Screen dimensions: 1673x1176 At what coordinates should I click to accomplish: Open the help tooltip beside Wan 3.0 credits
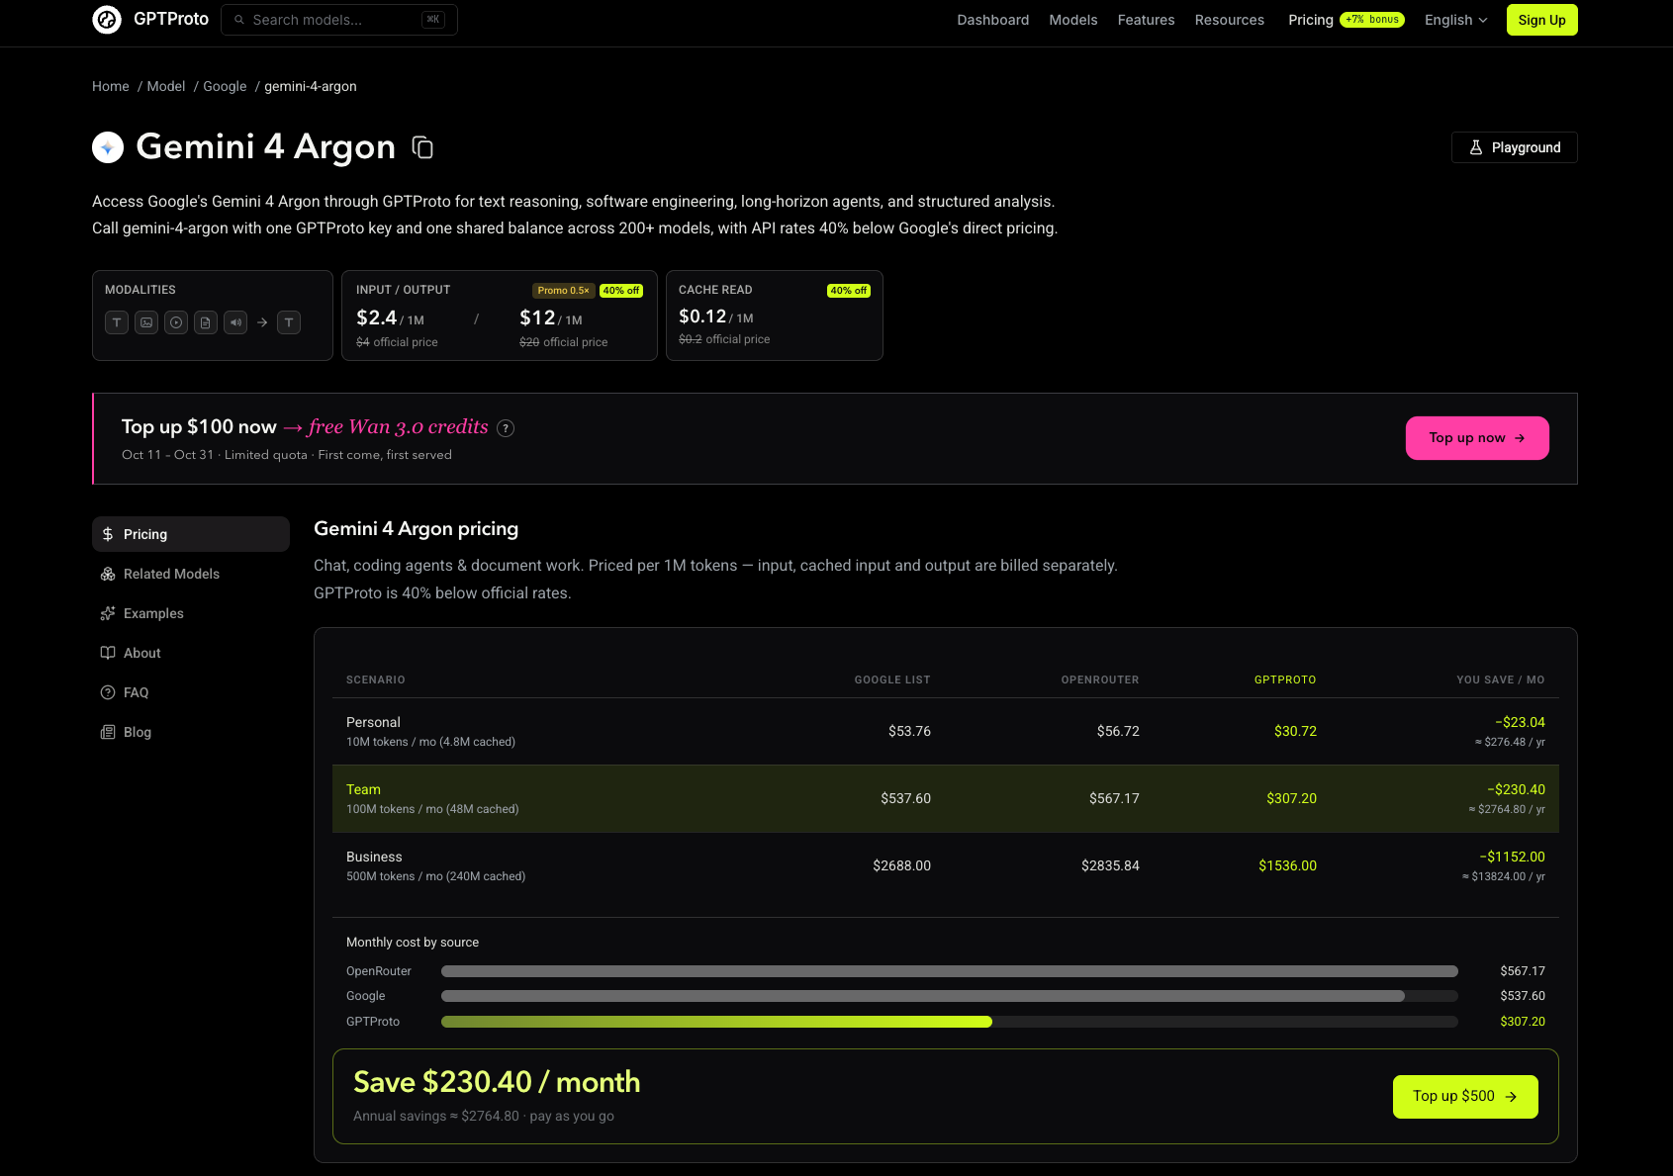point(506,428)
